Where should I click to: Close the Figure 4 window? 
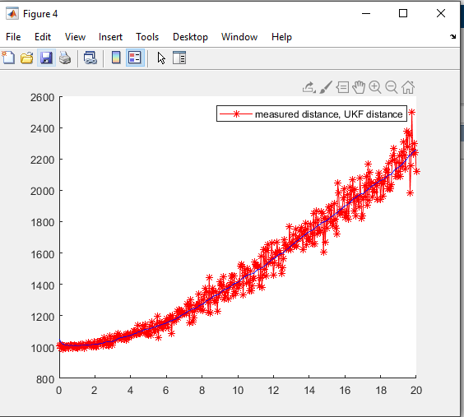coord(441,13)
